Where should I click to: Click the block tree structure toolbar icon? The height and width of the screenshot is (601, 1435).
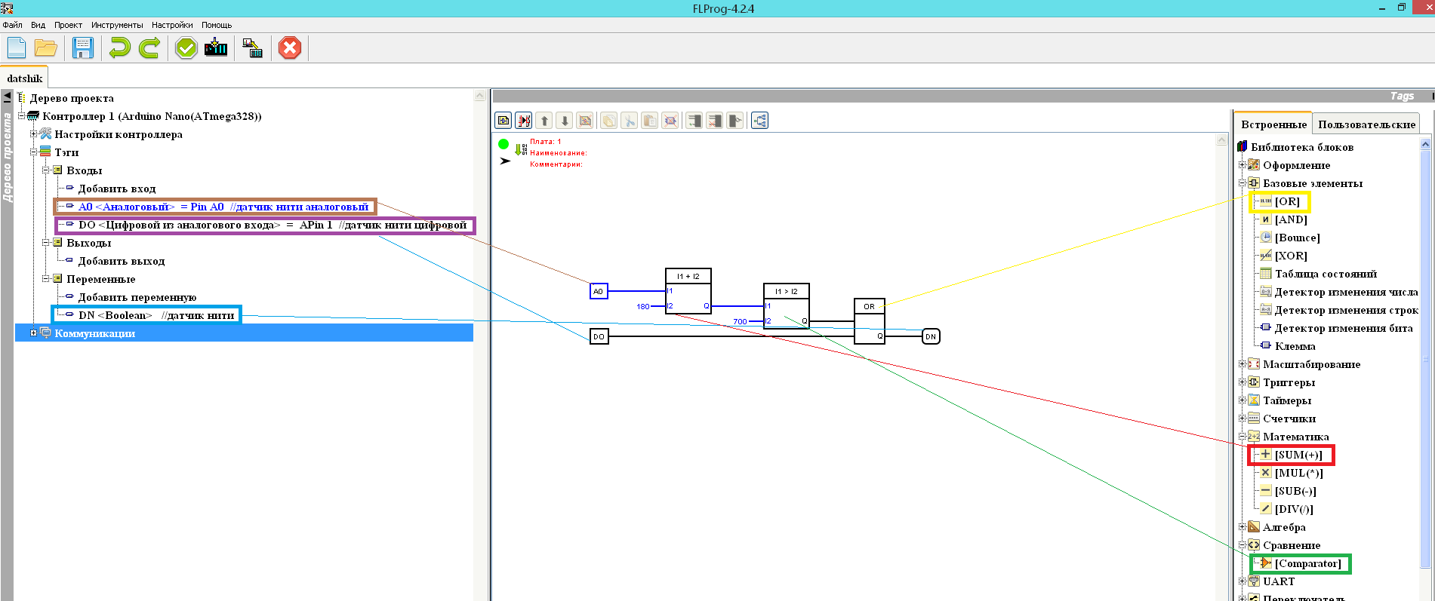coord(759,121)
